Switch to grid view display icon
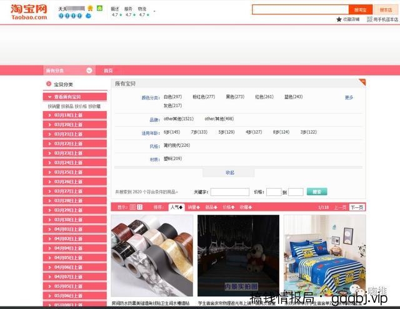Screen dimensions: 400x309 point(140,207)
